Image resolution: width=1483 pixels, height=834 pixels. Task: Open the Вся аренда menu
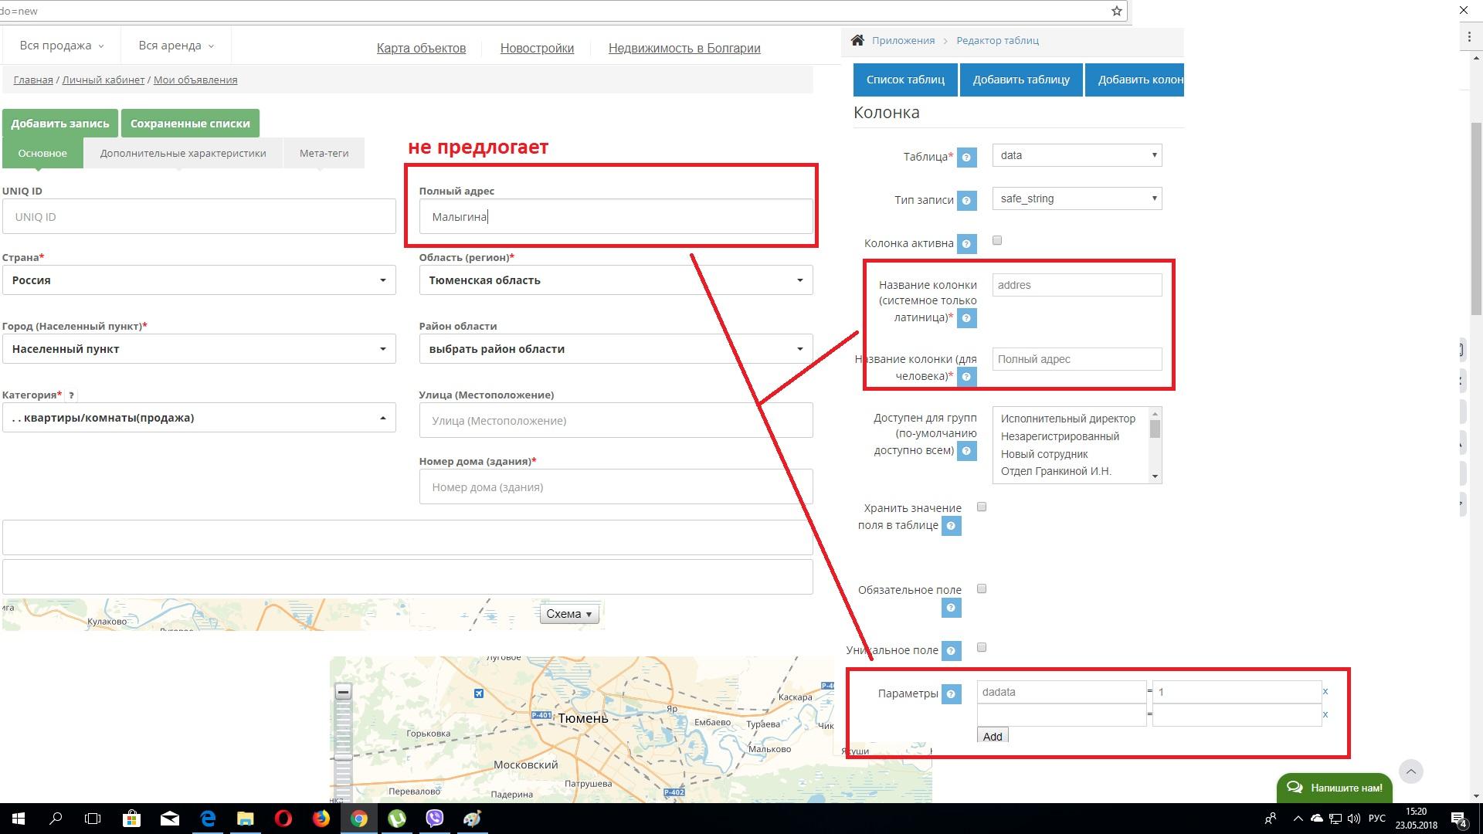pyautogui.click(x=175, y=46)
